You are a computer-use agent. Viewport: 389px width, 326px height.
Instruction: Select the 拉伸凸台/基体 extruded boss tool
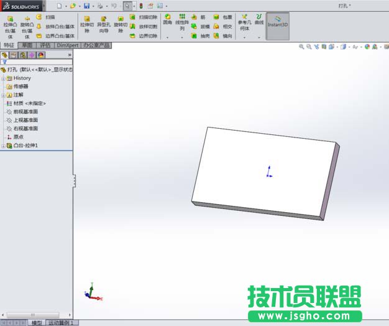click(10, 27)
